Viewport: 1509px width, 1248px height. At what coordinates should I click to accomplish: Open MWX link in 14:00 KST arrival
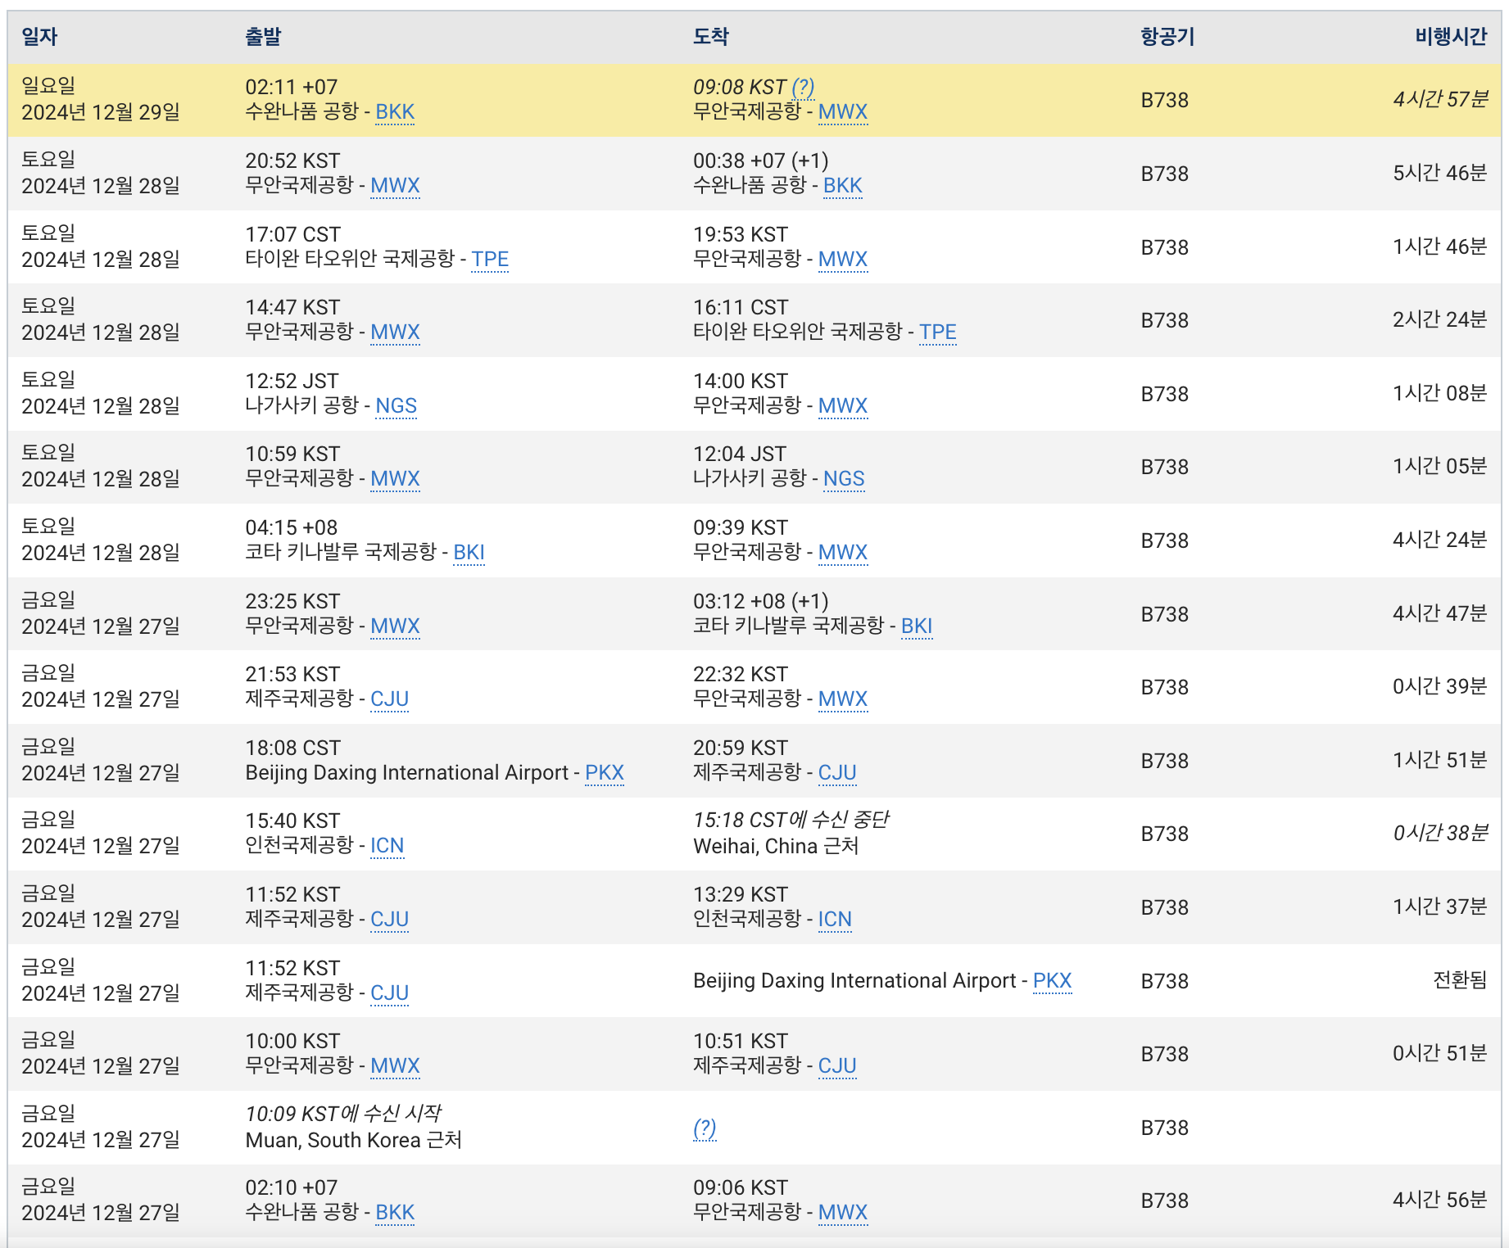pyautogui.click(x=843, y=406)
